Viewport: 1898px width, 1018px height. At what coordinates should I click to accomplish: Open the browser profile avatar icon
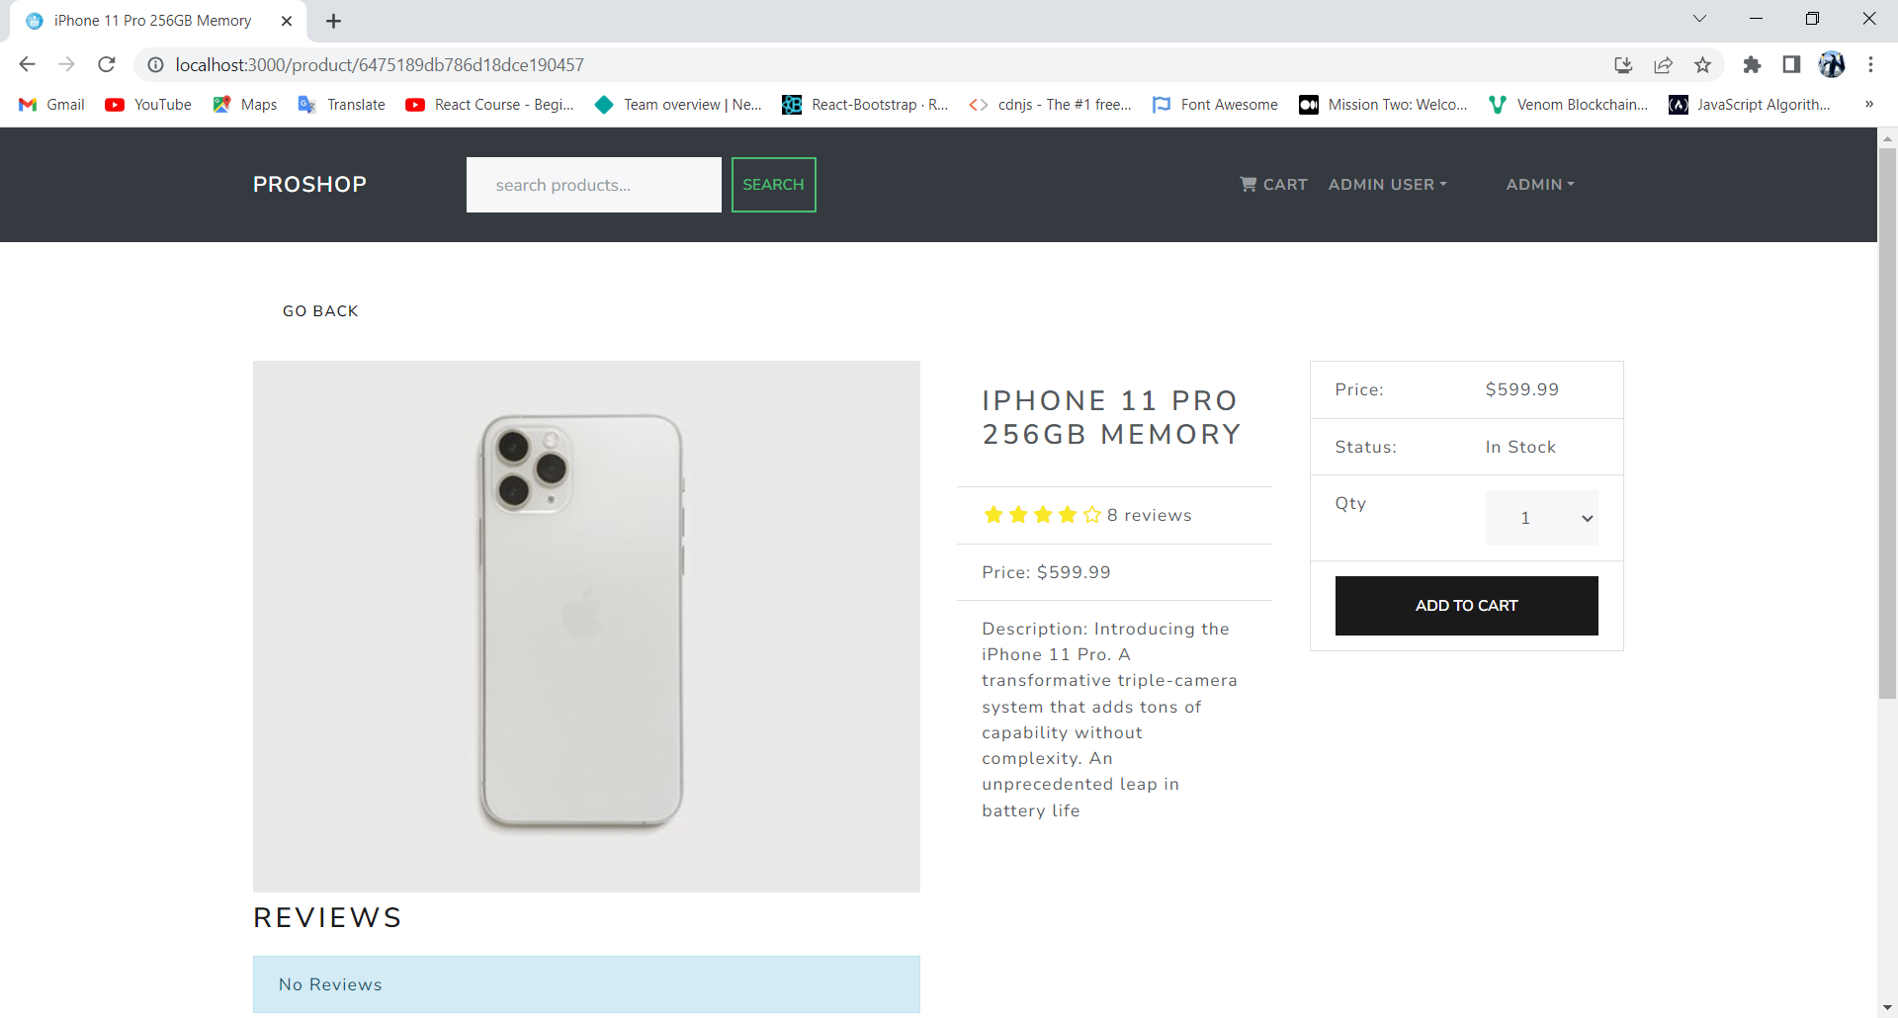1834,64
